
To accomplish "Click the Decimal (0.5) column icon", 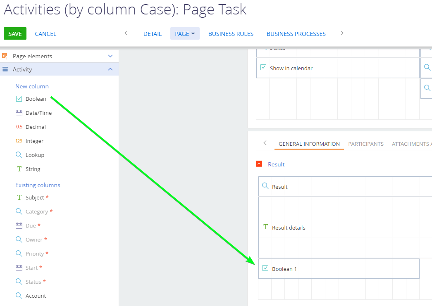I will point(19,127).
